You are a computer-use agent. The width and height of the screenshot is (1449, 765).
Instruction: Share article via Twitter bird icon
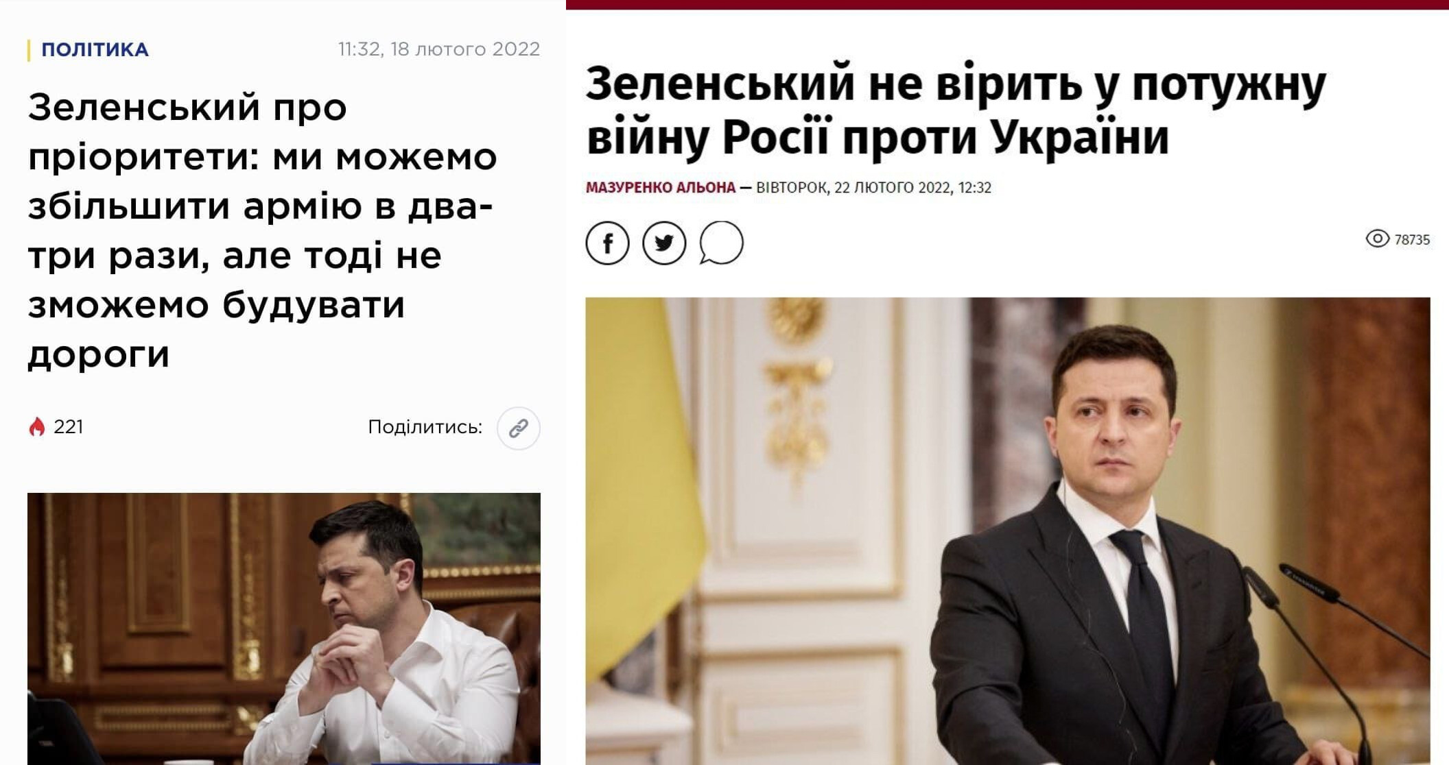click(x=664, y=243)
